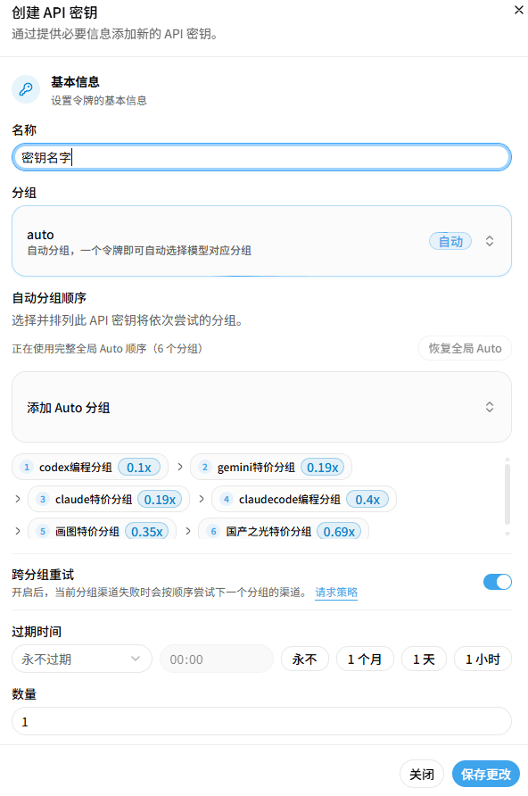Select the gemini特价分组 chip
The height and width of the screenshot is (796, 528).
coord(271,467)
